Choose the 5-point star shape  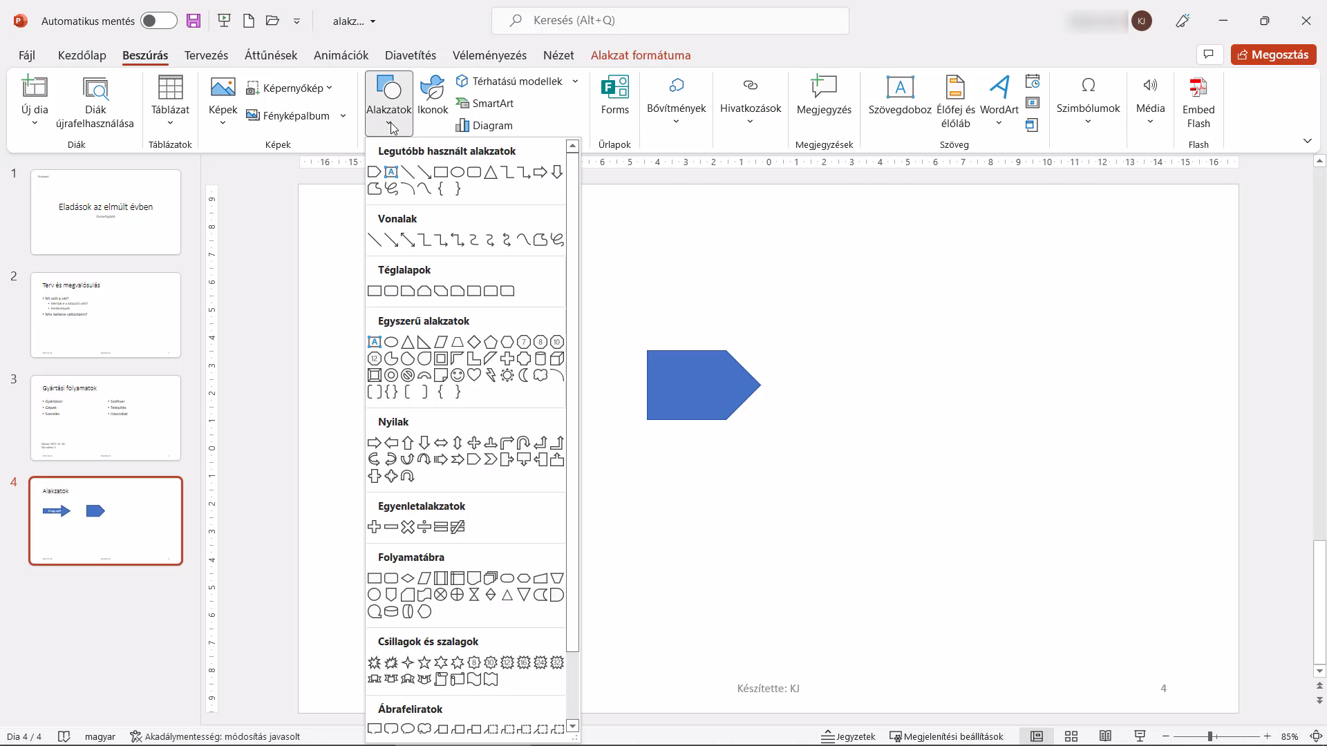click(424, 662)
